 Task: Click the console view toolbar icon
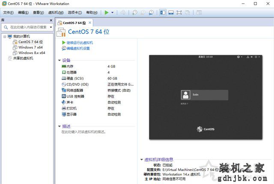(x=199, y=12)
